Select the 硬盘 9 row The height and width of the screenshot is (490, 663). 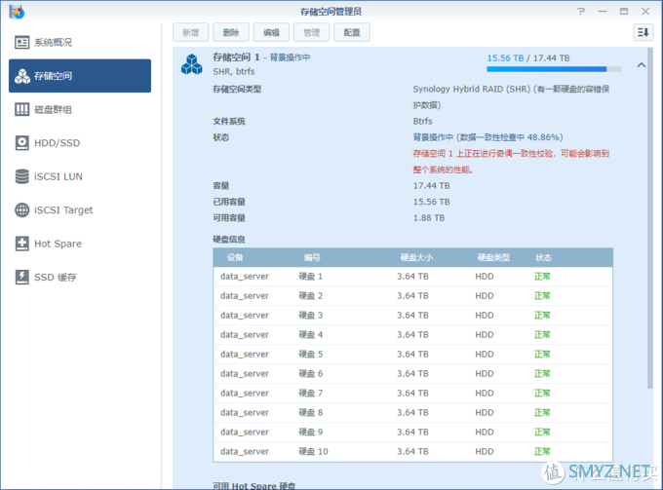(412, 433)
